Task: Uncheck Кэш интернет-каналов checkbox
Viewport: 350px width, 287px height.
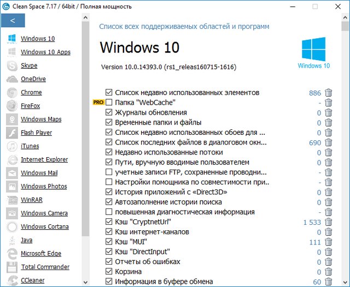Action: [x=109, y=232]
